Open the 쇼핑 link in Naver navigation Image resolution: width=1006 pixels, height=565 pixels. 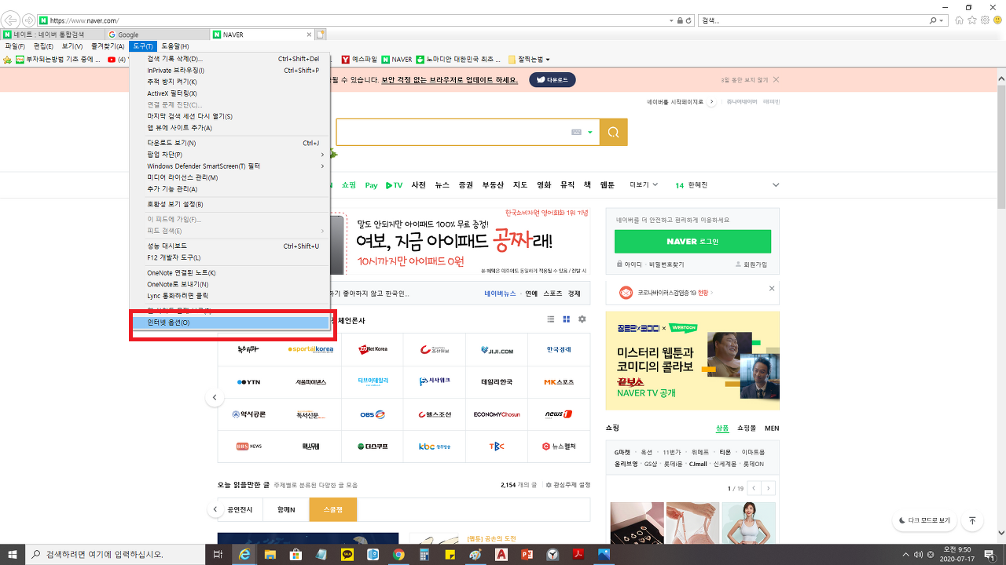349,185
